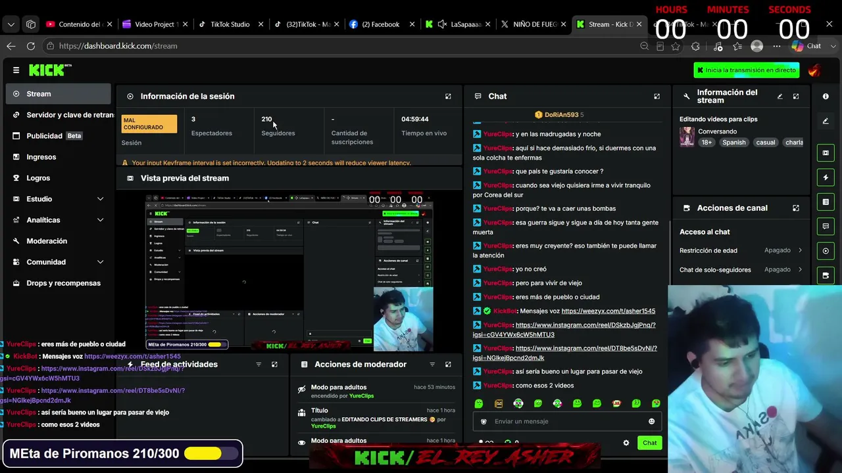Click the 18+ stream tag

[706, 143]
